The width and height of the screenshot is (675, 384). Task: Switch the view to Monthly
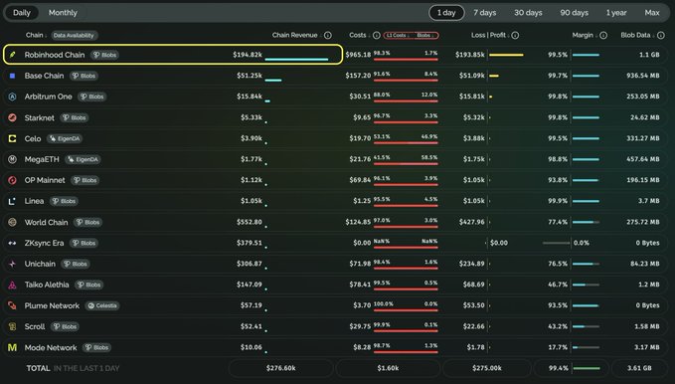point(63,13)
